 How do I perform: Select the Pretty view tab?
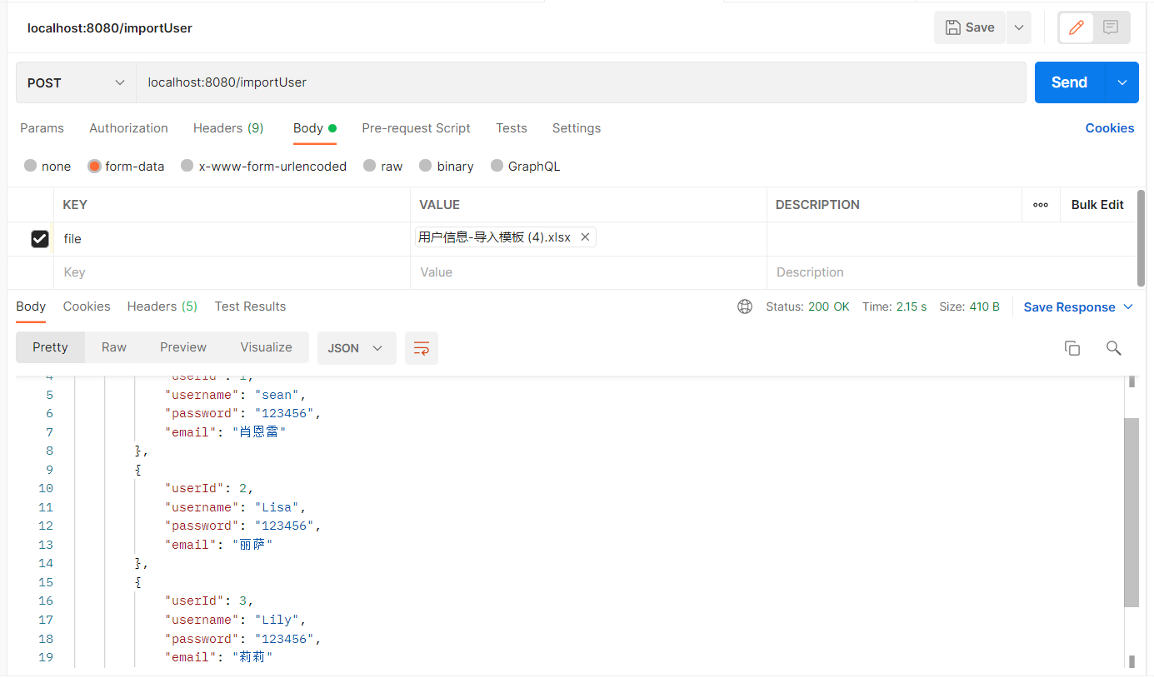(50, 347)
